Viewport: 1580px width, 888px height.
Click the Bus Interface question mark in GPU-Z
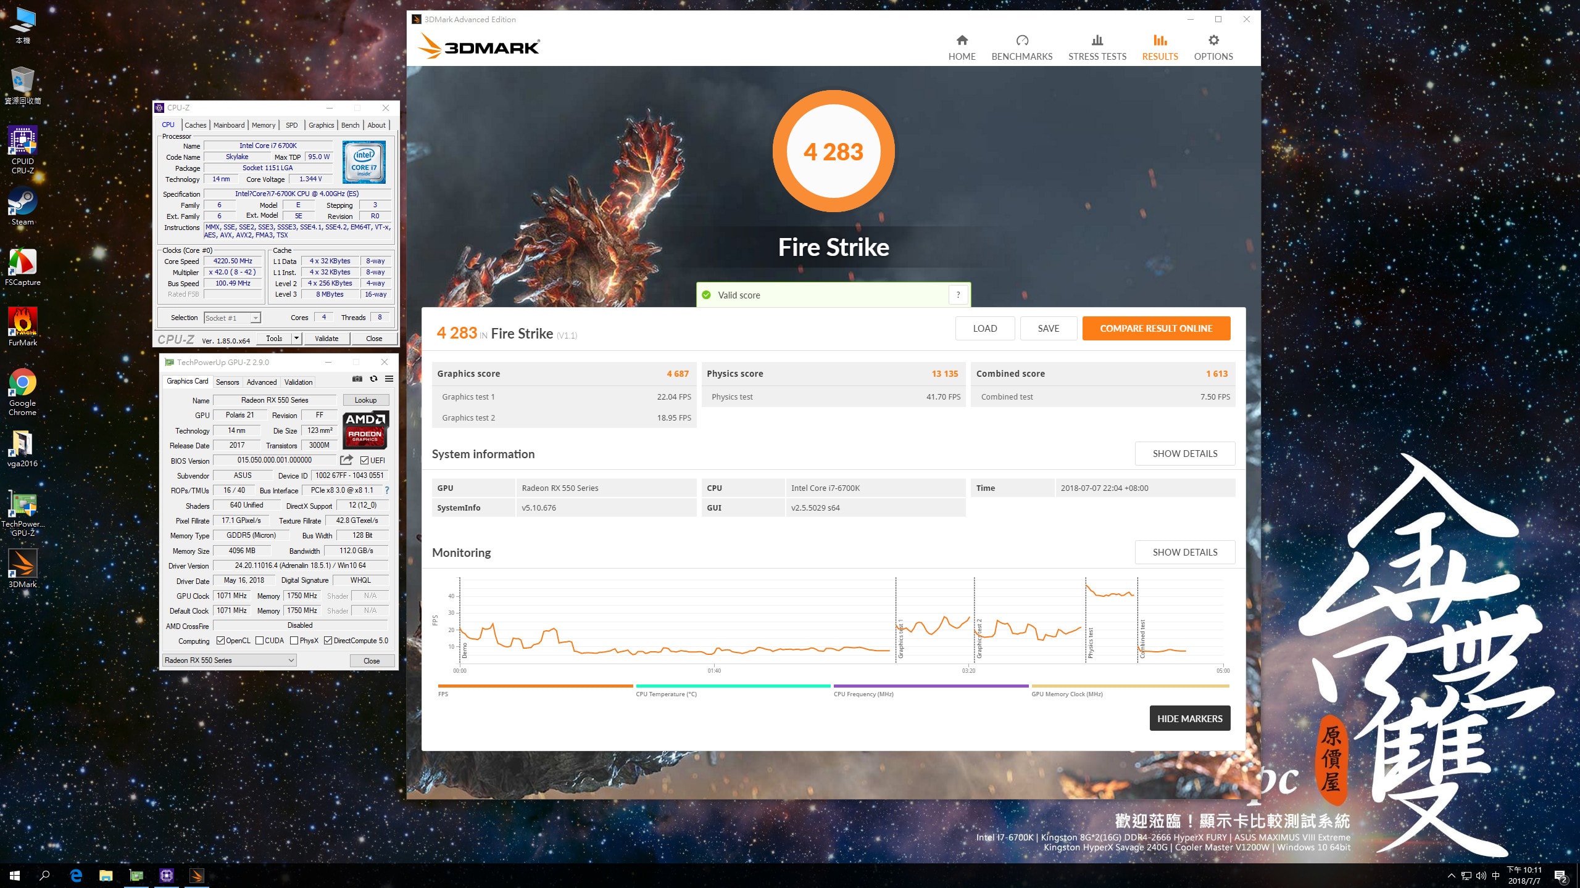coord(387,490)
